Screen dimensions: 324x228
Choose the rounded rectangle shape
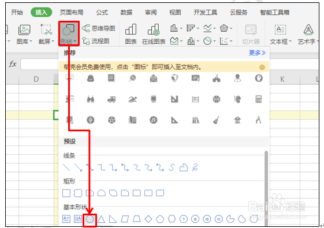coord(78,193)
